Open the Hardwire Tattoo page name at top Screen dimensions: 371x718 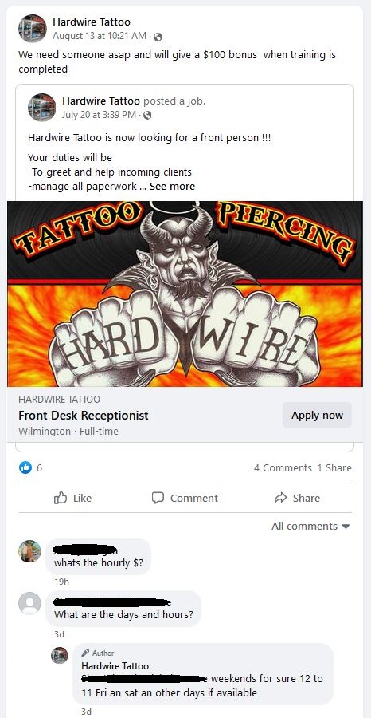(x=92, y=22)
